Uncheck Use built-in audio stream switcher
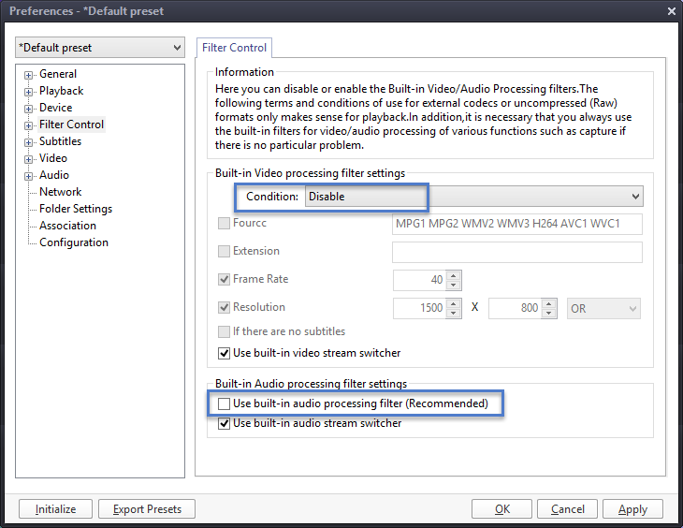The height and width of the screenshot is (528, 683). [224, 423]
